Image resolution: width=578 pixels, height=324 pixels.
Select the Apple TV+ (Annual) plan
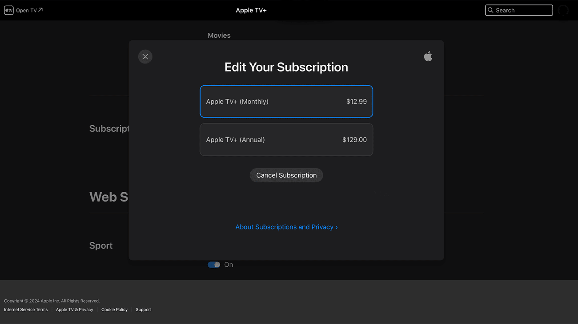point(286,139)
